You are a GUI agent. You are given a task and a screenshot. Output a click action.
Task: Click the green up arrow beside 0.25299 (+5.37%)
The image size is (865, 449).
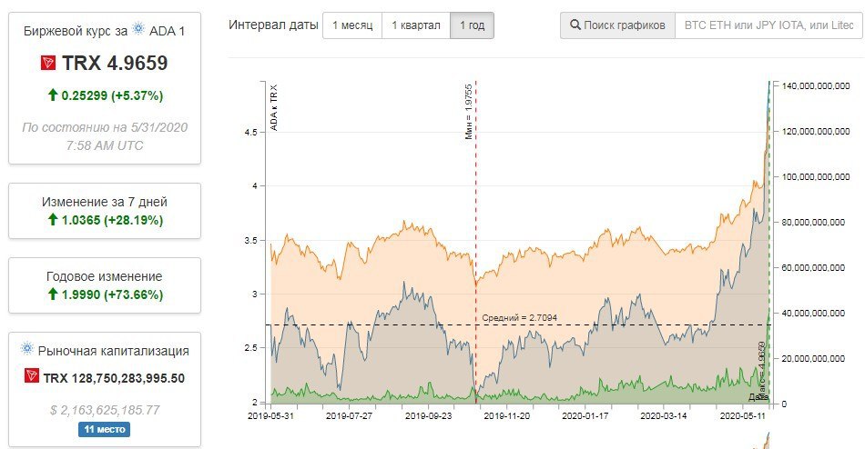(x=53, y=95)
